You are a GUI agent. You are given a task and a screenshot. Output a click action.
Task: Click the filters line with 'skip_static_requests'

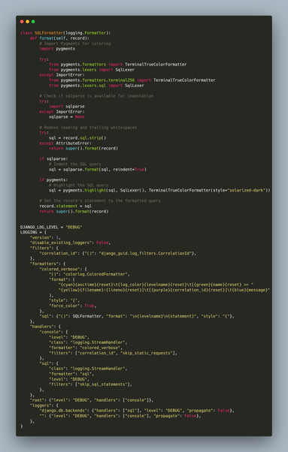coord(113,353)
